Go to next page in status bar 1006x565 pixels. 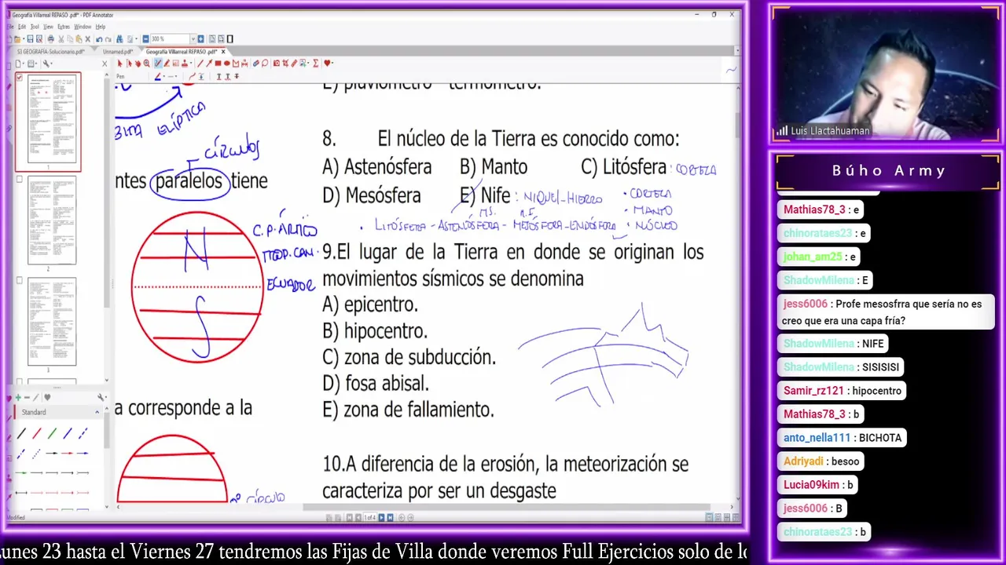(382, 517)
